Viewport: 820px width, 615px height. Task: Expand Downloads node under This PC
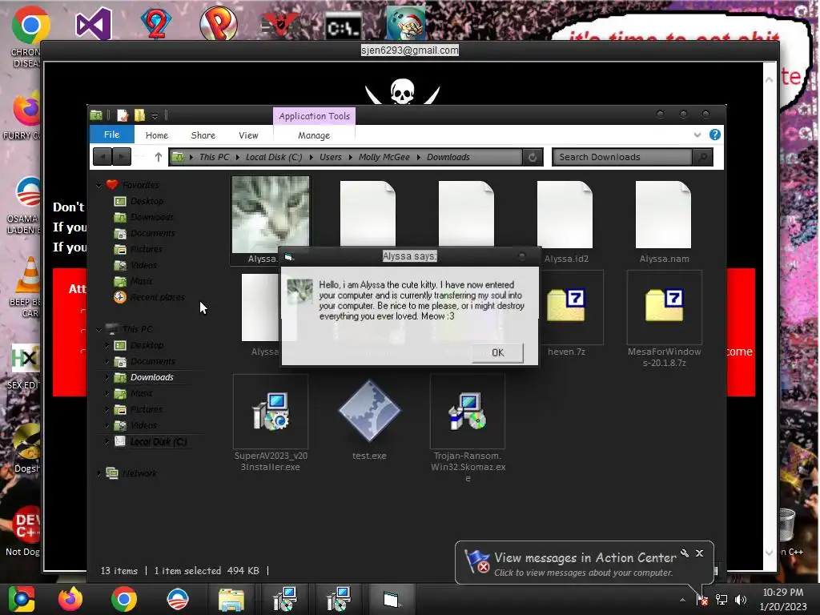(x=107, y=377)
